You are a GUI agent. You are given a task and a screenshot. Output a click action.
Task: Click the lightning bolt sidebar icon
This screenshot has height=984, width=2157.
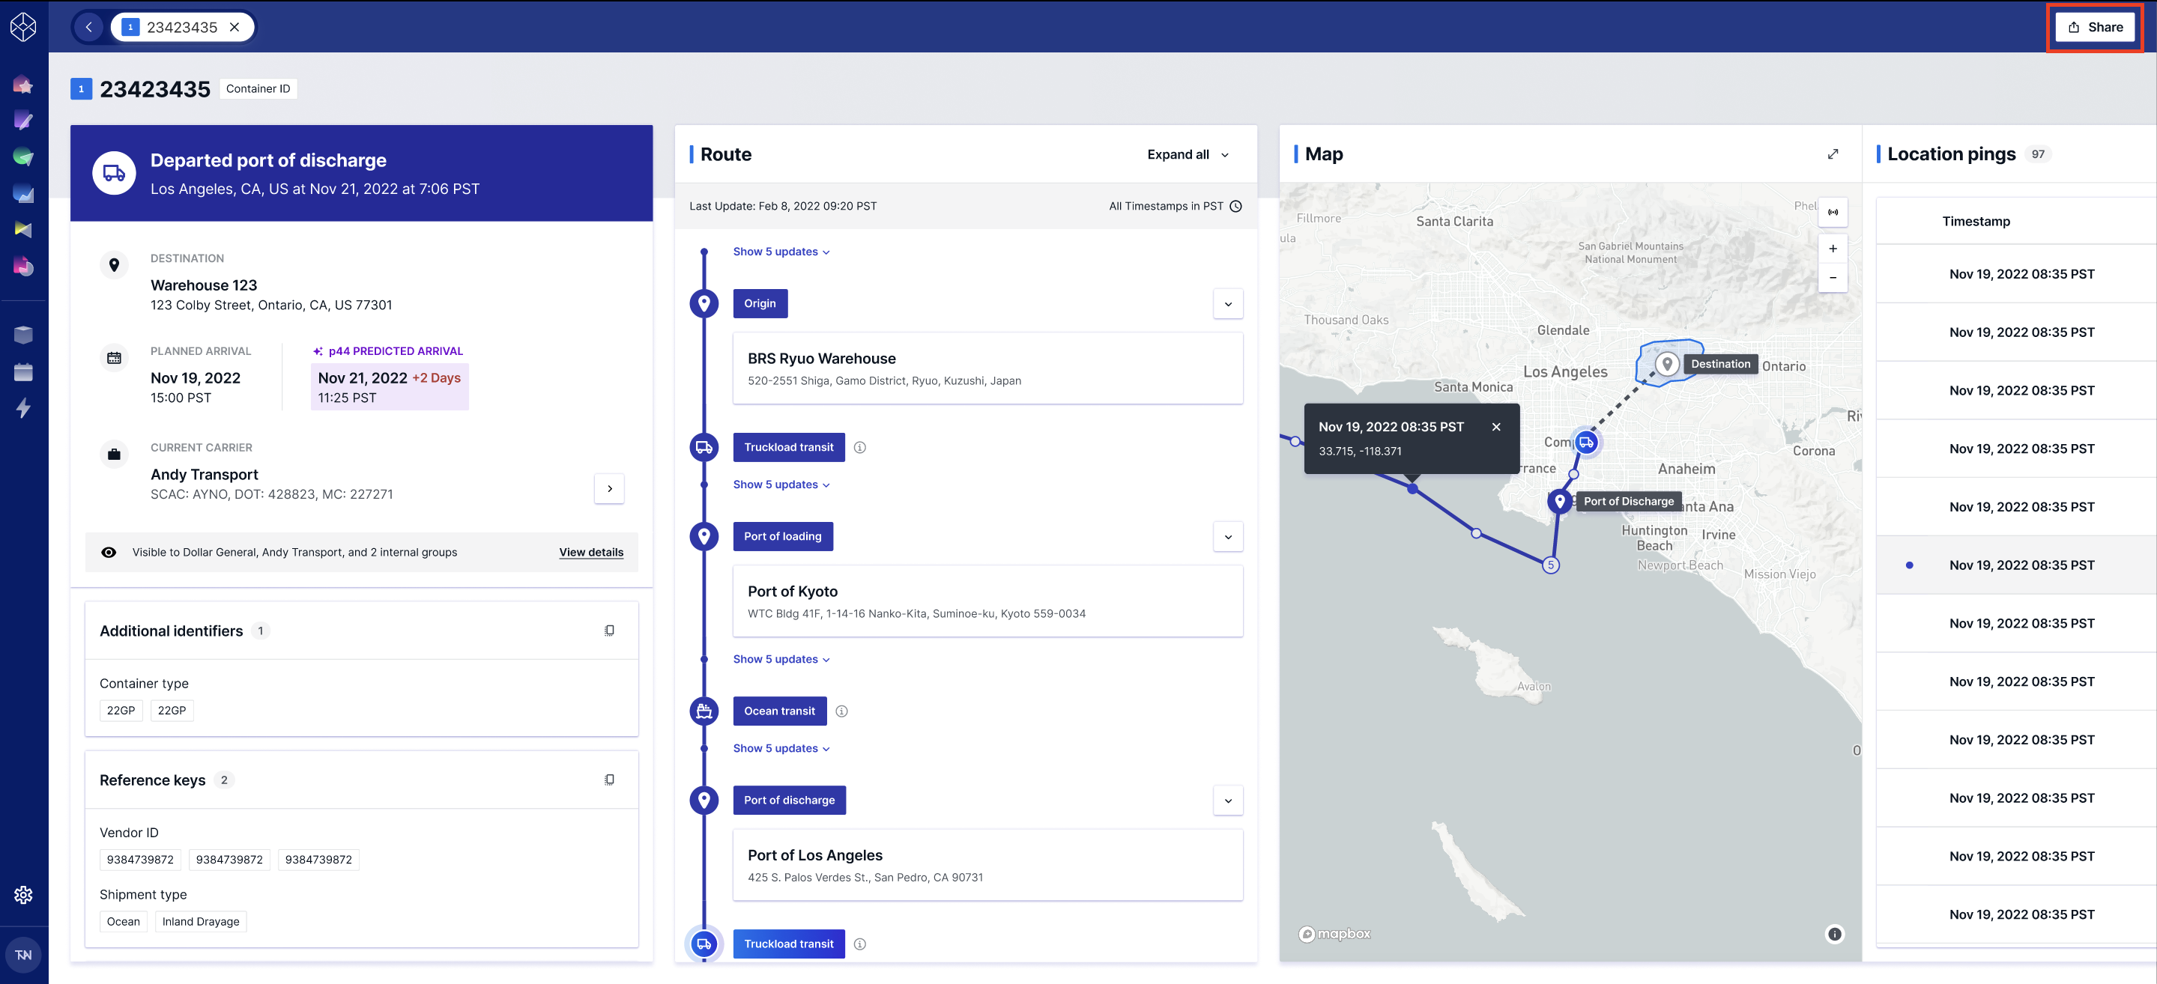pos(23,408)
